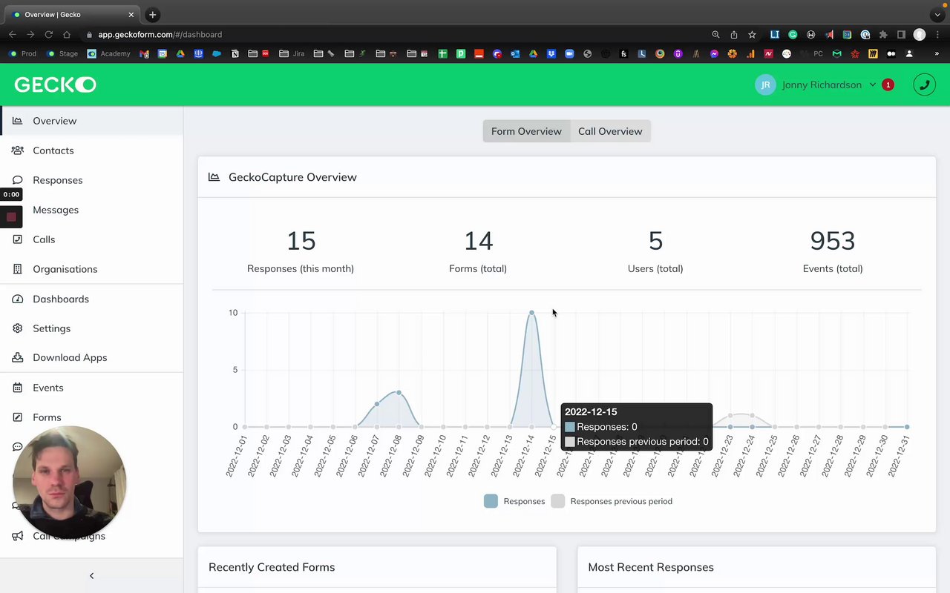Open the Calls sidebar link

click(x=44, y=239)
